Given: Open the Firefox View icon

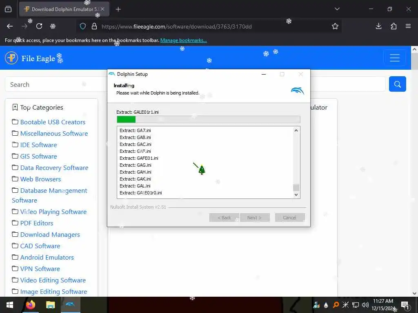Looking at the screenshot, I should 8,9.
